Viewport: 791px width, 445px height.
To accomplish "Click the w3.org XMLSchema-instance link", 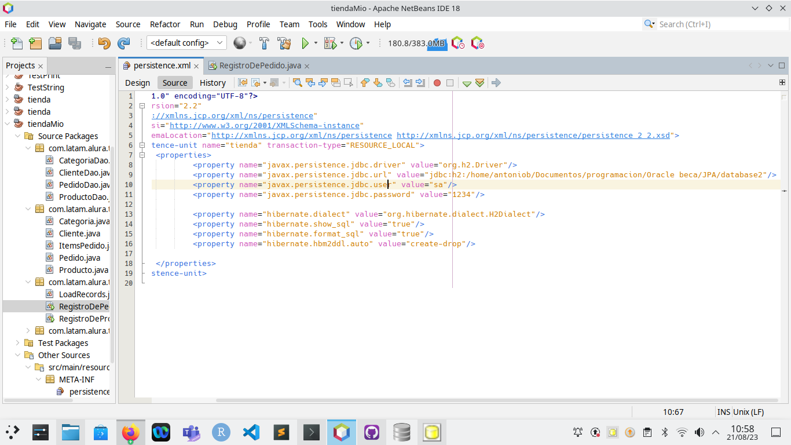I will (265, 125).
